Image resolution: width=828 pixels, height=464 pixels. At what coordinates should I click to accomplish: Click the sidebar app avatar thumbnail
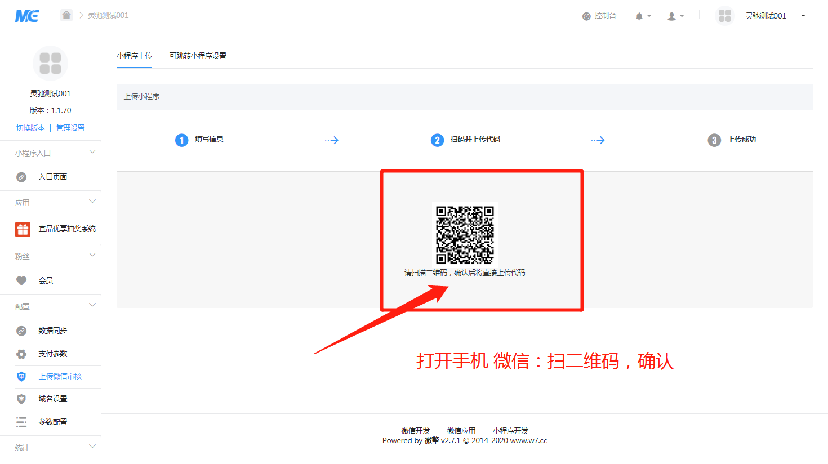pos(50,63)
